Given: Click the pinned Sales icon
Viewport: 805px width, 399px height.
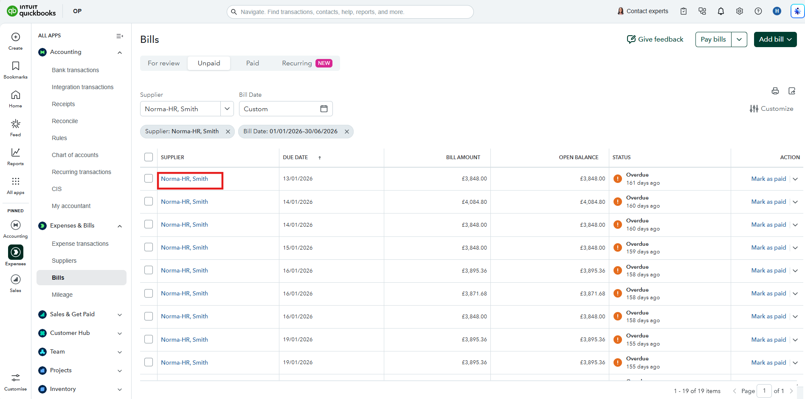Looking at the screenshot, I should (x=16, y=279).
